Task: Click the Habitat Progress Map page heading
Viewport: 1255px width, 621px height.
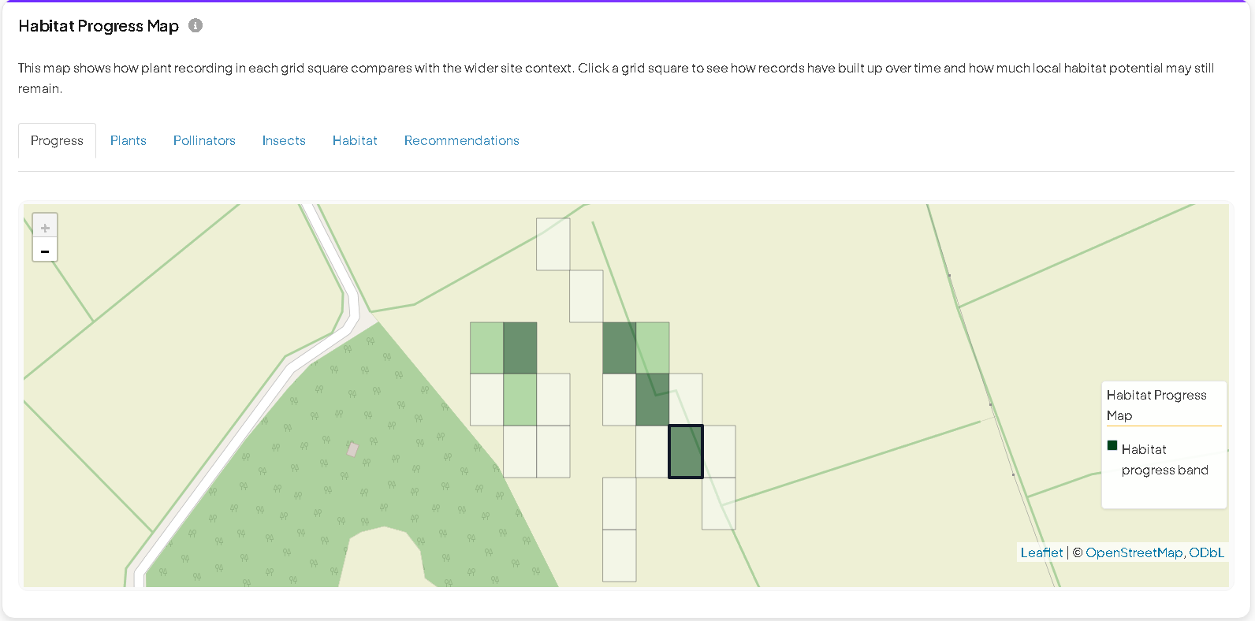Action: coord(99,26)
